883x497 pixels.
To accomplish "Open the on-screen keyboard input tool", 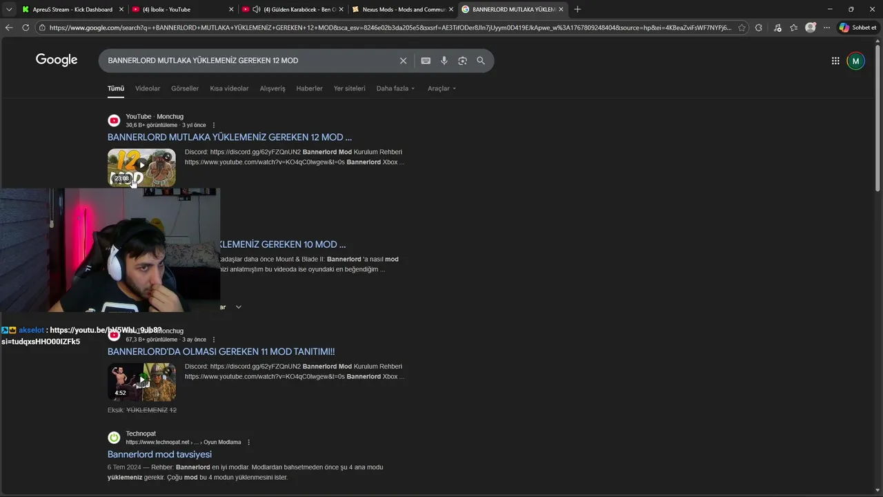I will (426, 61).
